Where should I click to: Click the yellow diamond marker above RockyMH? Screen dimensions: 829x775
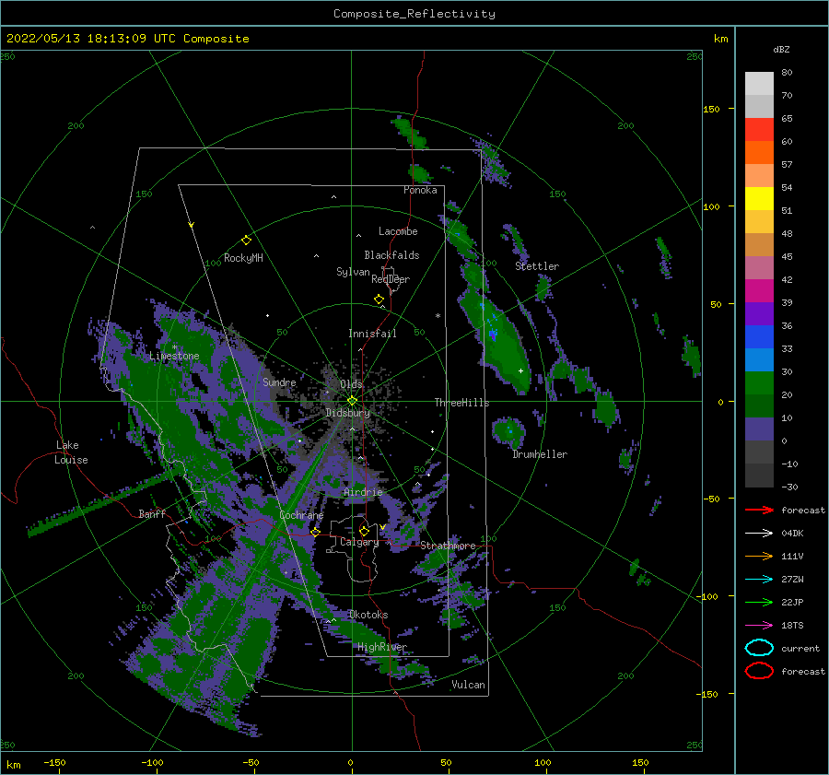[246, 241]
